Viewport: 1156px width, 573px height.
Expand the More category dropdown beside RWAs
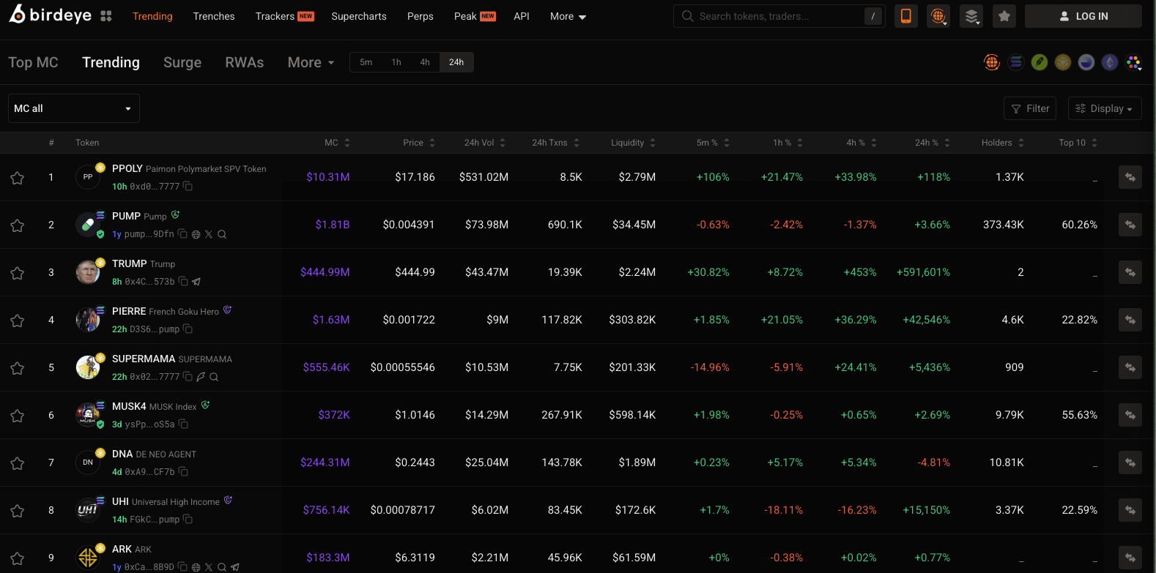click(x=311, y=62)
